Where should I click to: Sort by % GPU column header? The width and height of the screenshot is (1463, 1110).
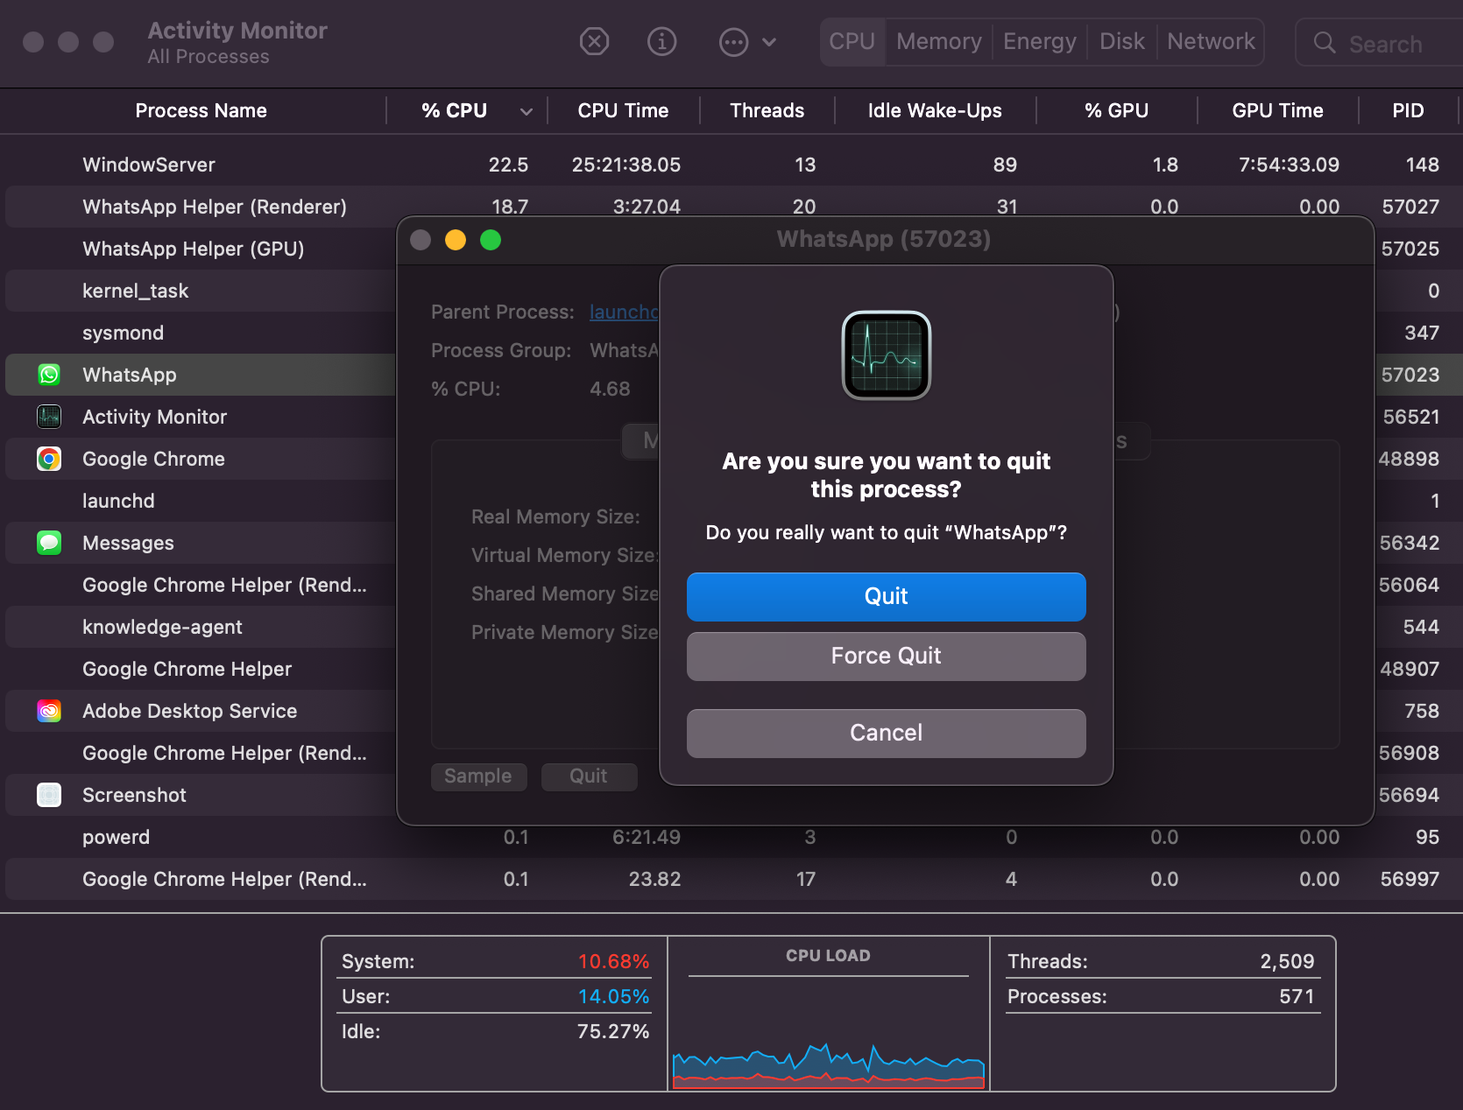click(1117, 111)
